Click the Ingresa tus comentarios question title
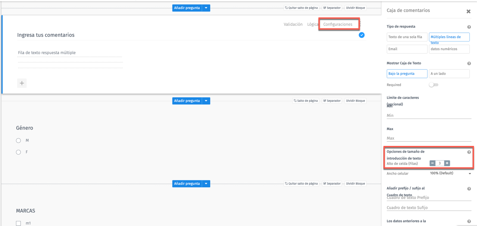477x226 pixels. point(46,35)
